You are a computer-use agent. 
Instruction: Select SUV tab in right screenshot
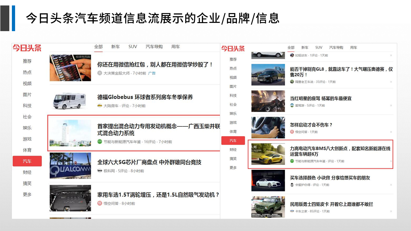(x=319, y=47)
